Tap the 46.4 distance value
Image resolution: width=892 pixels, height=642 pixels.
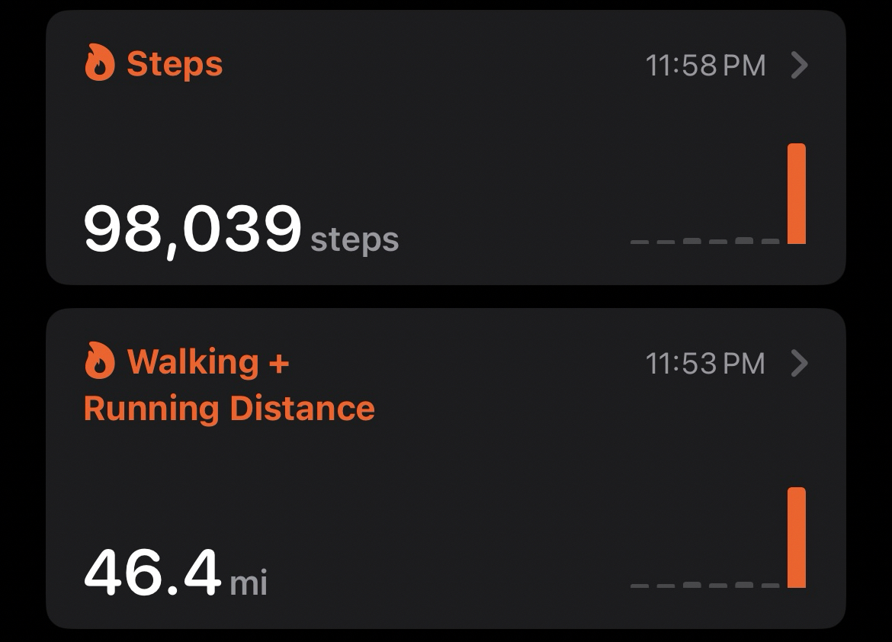click(152, 573)
